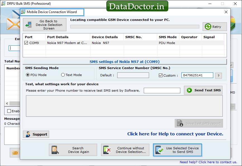Screen dimensions: 242x166
Task: Click left scroll arrow in main window list
Action: (7, 104)
